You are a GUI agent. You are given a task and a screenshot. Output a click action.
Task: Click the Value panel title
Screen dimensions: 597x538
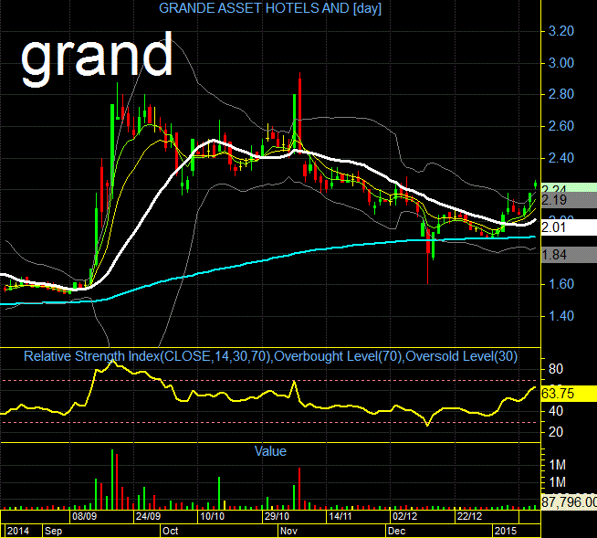point(270,451)
